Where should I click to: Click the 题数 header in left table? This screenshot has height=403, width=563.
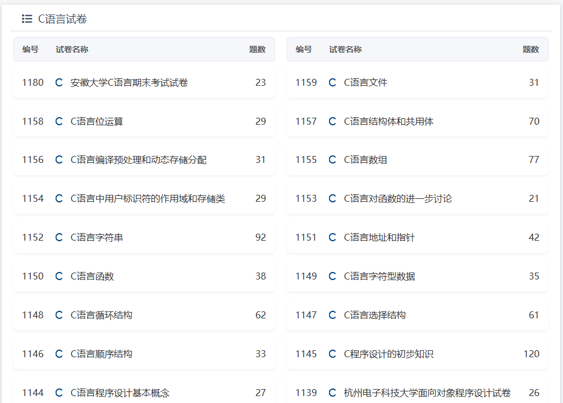point(257,49)
